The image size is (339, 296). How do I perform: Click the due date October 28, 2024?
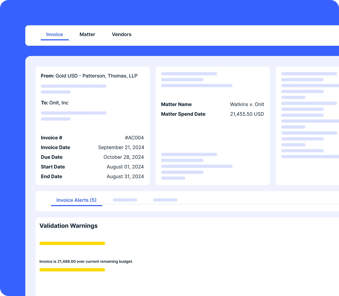pos(123,157)
